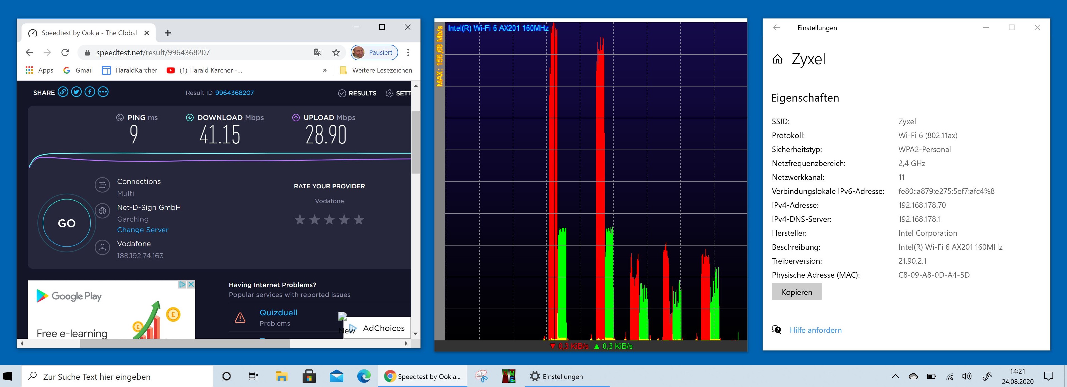Viewport: 1067px width, 387px height.
Task: Open a new Chrome tab
Action: [x=168, y=33]
